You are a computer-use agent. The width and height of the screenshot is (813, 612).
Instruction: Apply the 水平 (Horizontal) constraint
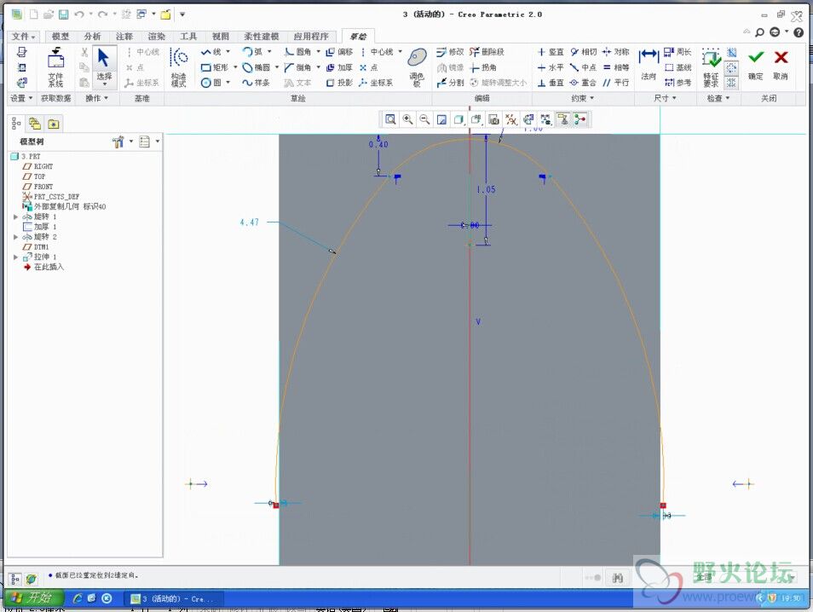tap(551, 67)
